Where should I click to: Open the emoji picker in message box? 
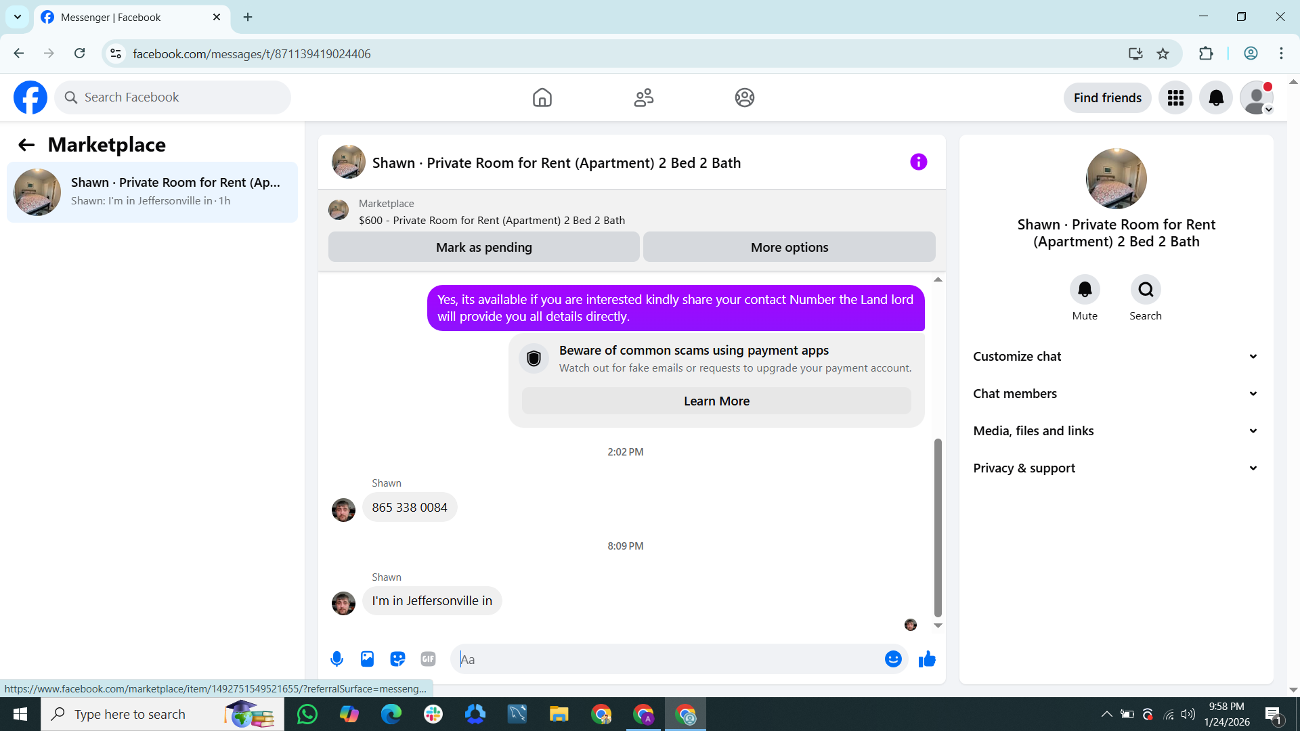[893, 659]
